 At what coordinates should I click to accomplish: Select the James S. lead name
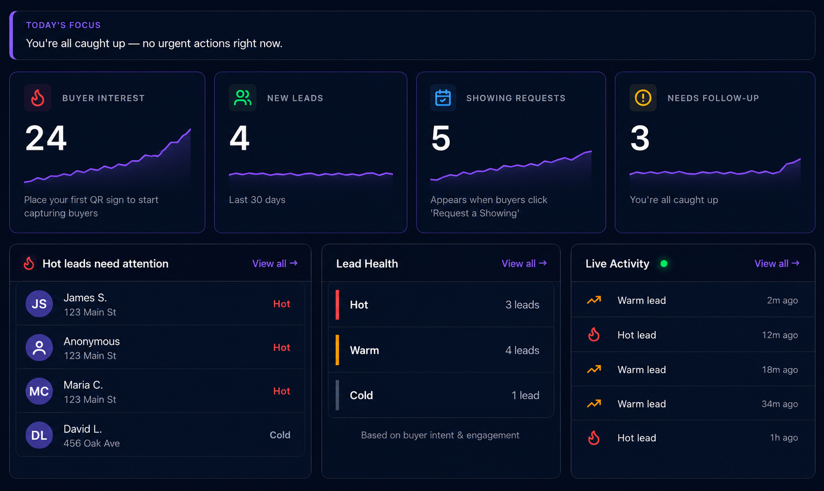click(x=85, y=298)
